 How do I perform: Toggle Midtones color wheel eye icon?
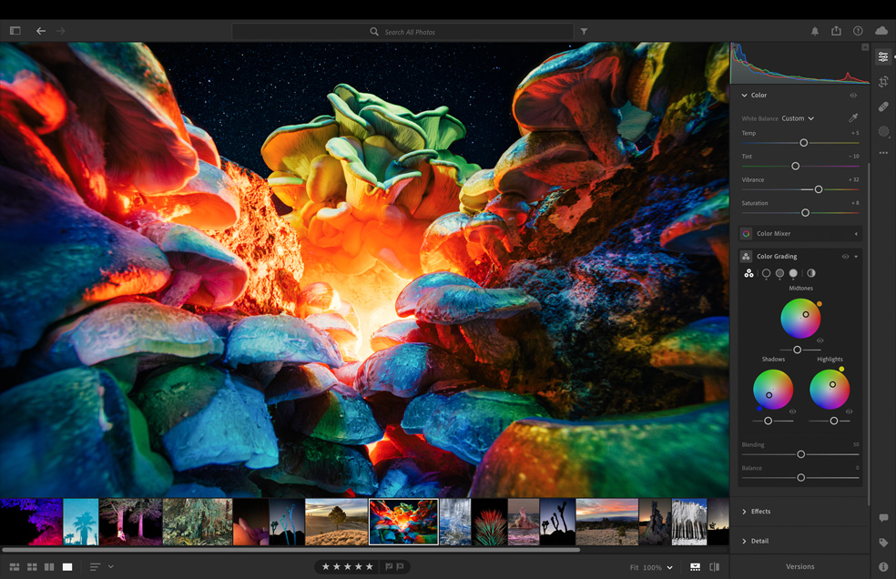(x=820, y=340)
